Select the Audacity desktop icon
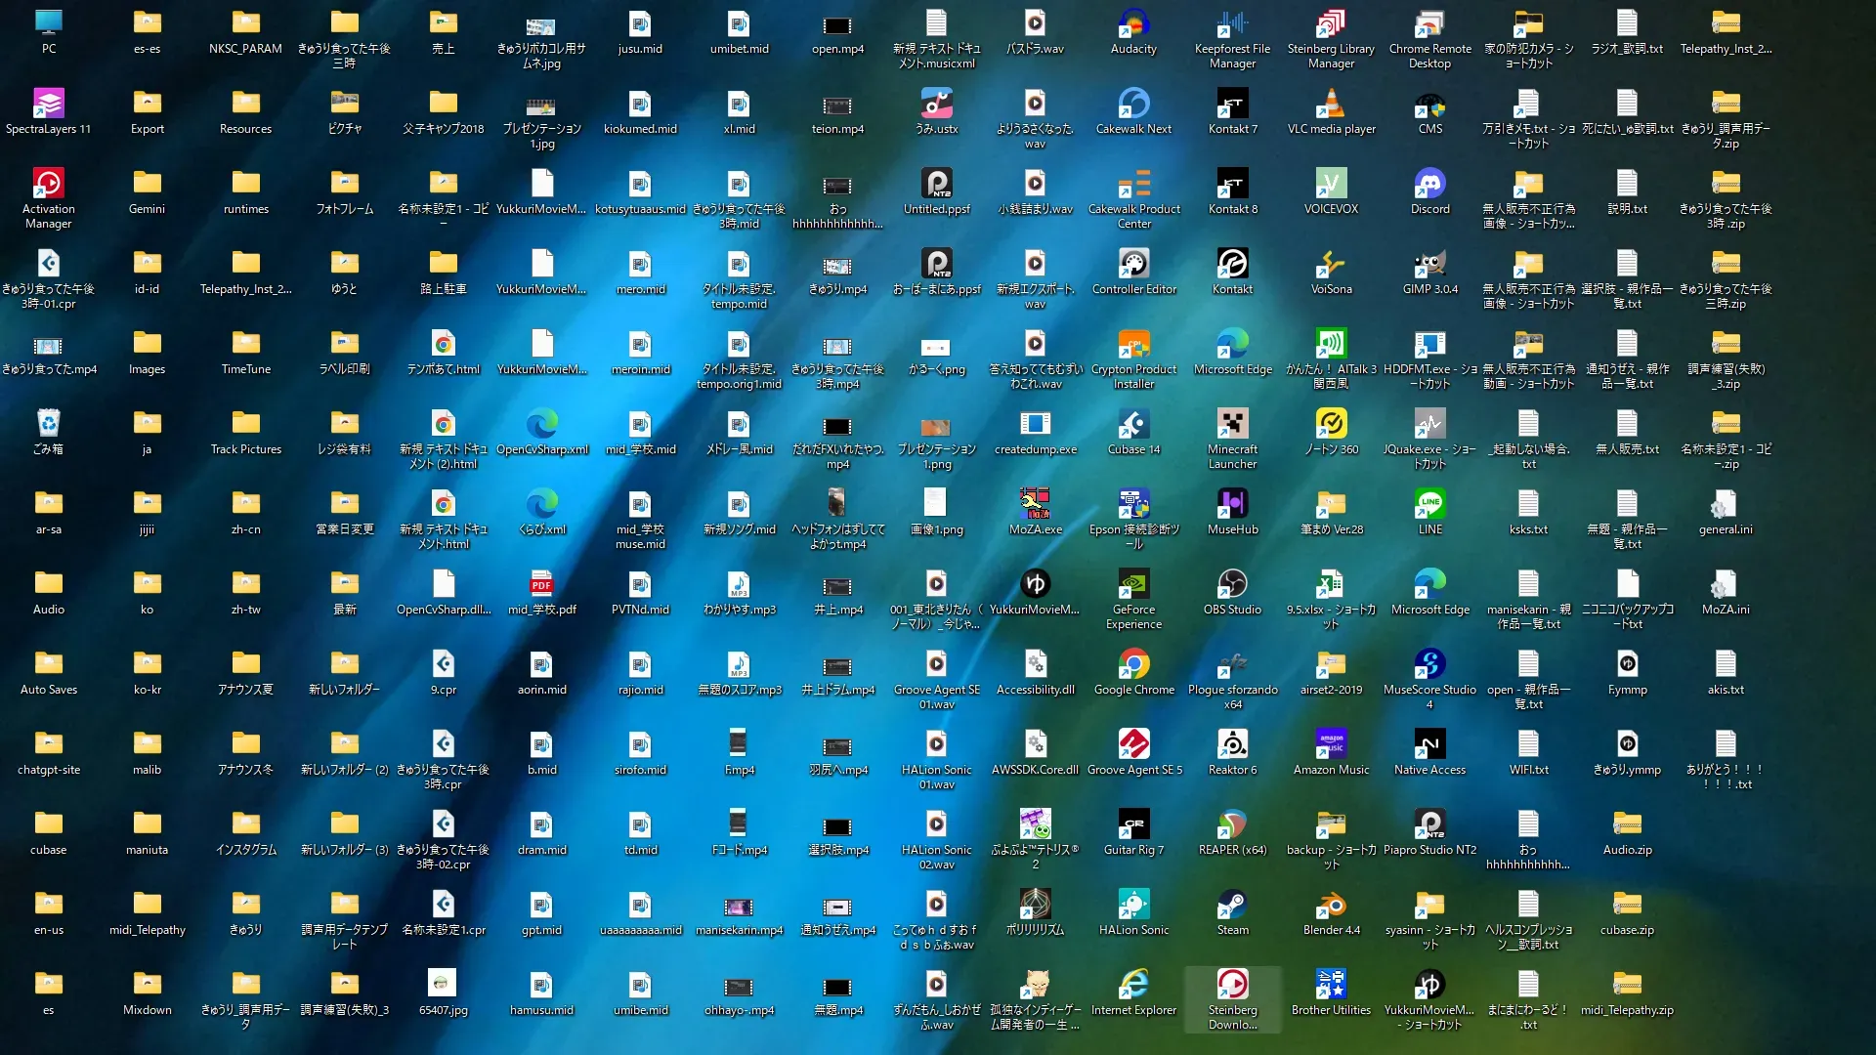The width and height of the screenshot is (1876, 1055). click(x=1133, y=24)
